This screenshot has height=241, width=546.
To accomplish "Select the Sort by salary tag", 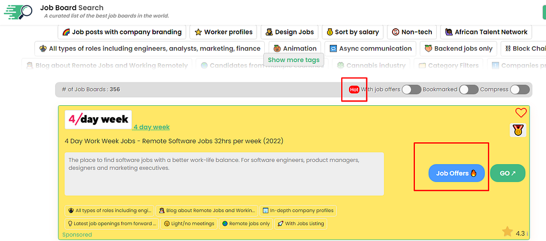I will pyautogui.click(x=352, y=32).
